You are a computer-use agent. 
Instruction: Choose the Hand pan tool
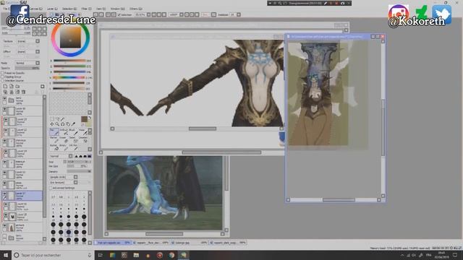click(x=68, y=124)
